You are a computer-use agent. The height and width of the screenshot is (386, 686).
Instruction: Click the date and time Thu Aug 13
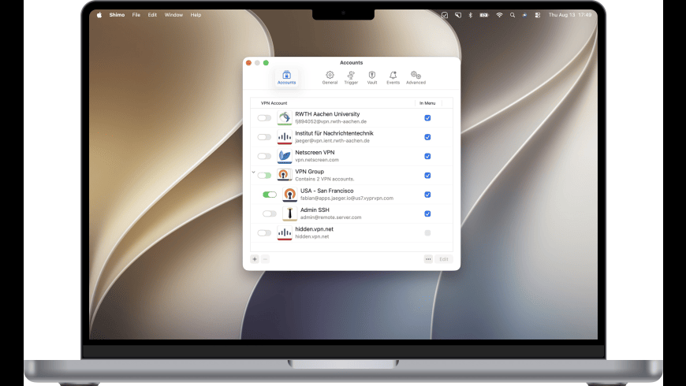pos(570,15)
